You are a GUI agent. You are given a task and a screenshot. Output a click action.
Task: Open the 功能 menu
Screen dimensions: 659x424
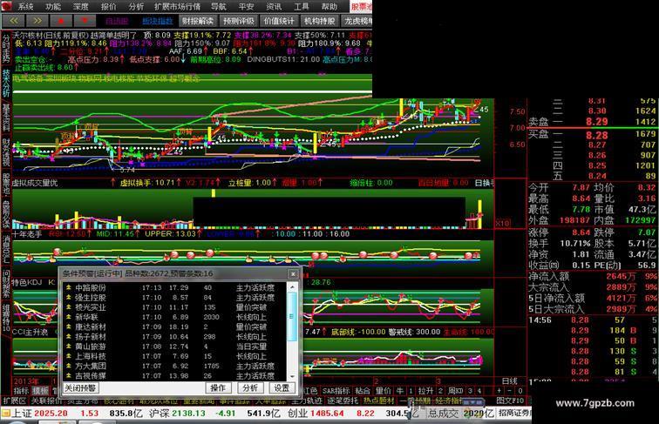pos(52,6)
